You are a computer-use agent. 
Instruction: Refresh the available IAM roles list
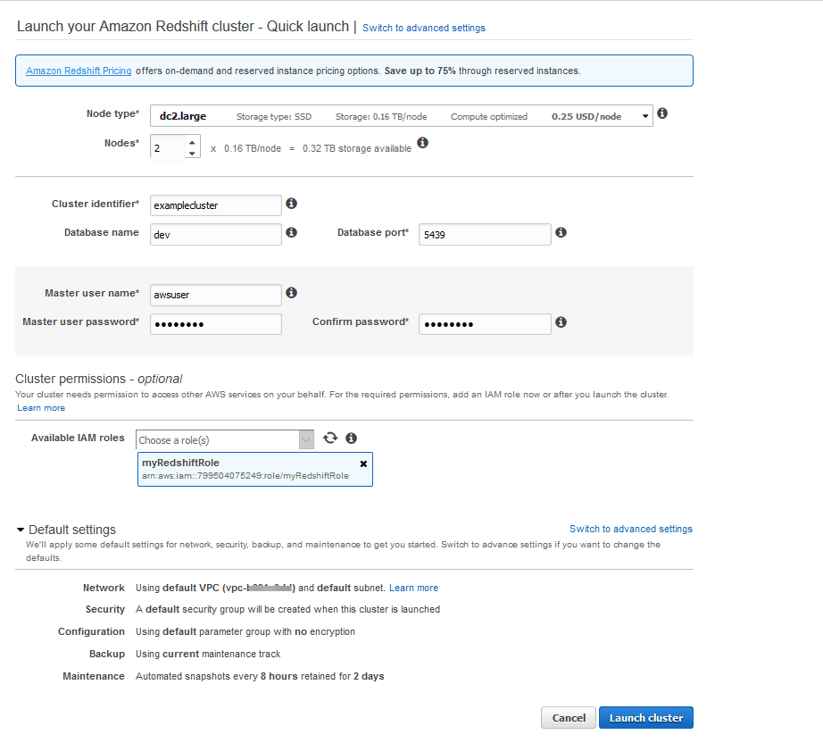pos(330,438)
